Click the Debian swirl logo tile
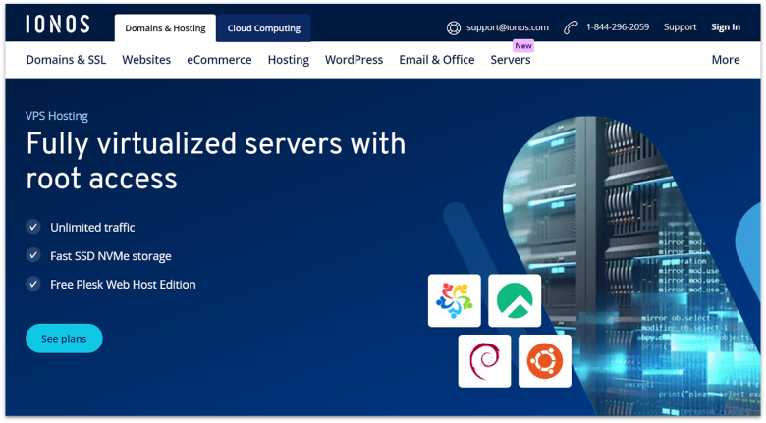This screenshot has height=423, width=766. (484, 361)
